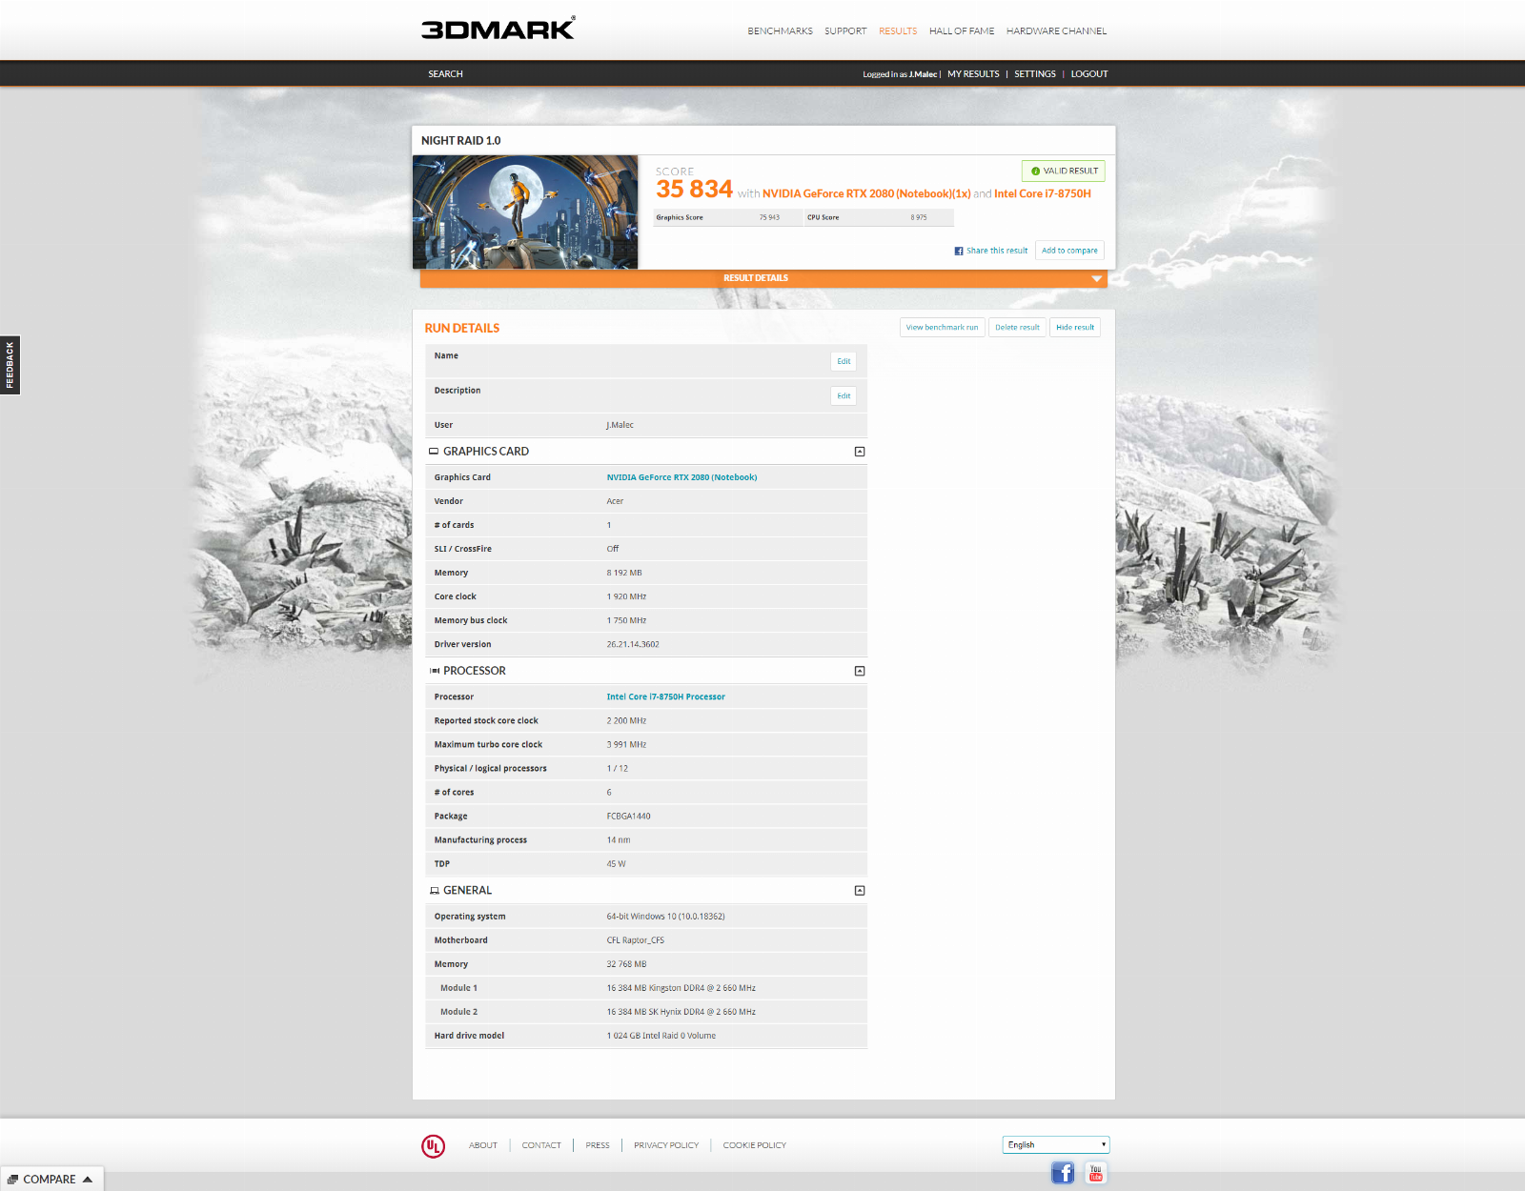Open the English language dropdown
Image resolution: width=1525 pixels, height=1191 pixels.
click(1056, 1145)
